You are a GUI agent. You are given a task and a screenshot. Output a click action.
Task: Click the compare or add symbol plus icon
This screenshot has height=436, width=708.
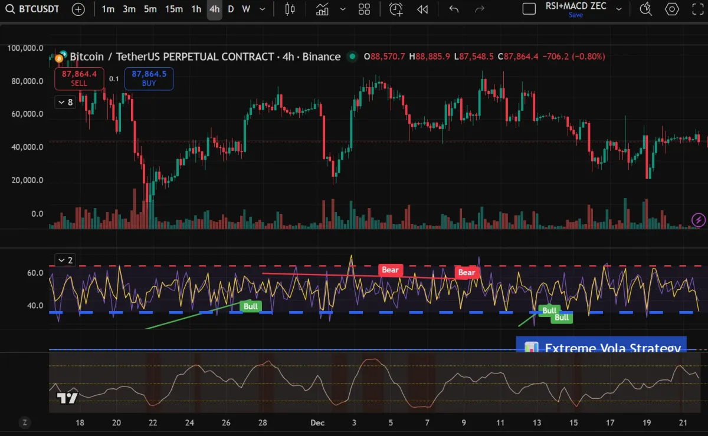[x=78, y=9]
